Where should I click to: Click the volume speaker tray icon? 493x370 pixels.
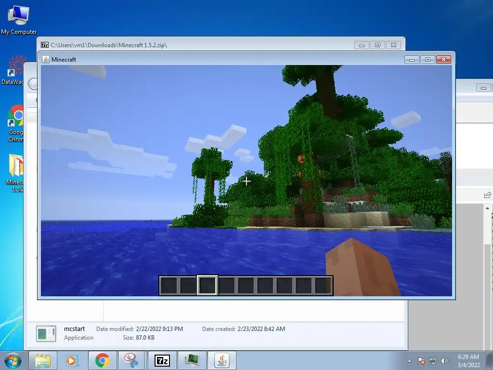[444, 361]
